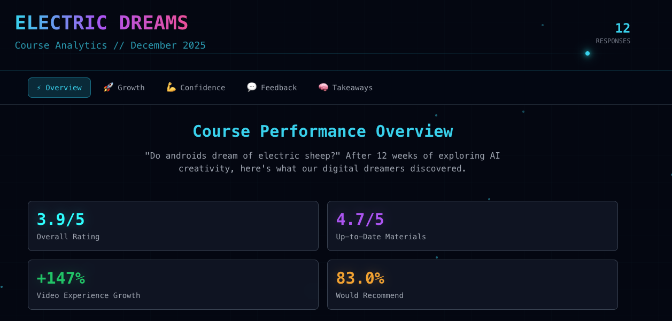Click the 4.7/5 Up-to-Date Materials card
The height and width of the screenshot is (321, 672).
pyautogui.click(x=472, y=225)
